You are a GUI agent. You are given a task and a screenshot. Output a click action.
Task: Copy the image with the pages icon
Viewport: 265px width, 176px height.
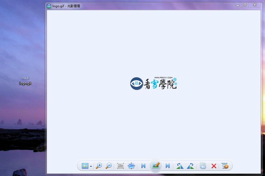click(203, 166)
